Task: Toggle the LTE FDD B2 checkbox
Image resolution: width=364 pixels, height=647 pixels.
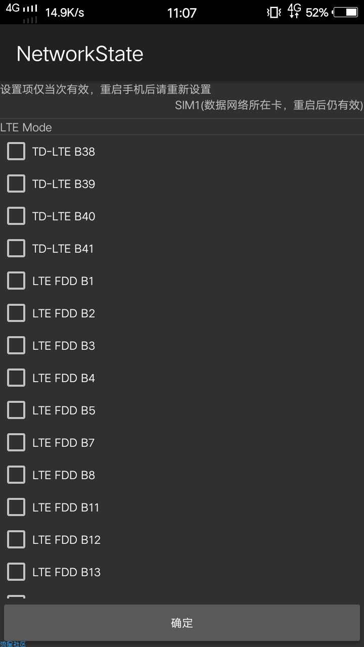Action: point(16,313)
